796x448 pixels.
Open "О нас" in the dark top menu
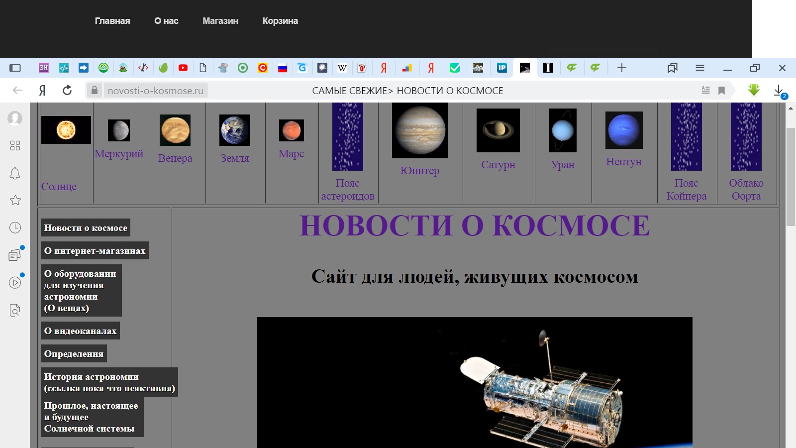166,21
